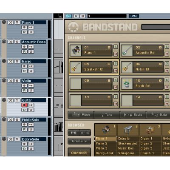The image size is (170, 170).
Task: Select Glockenspiel in the browser list
Action: (127, 144)
